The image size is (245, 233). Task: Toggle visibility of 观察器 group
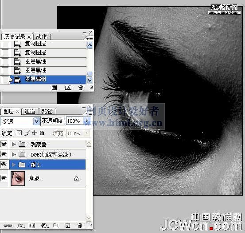click(x=4, y=144)
